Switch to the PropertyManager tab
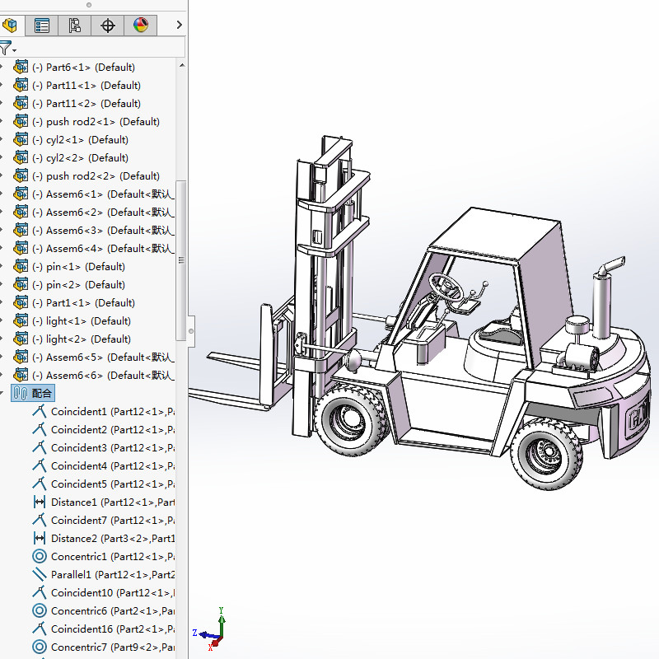 (42, 26)
